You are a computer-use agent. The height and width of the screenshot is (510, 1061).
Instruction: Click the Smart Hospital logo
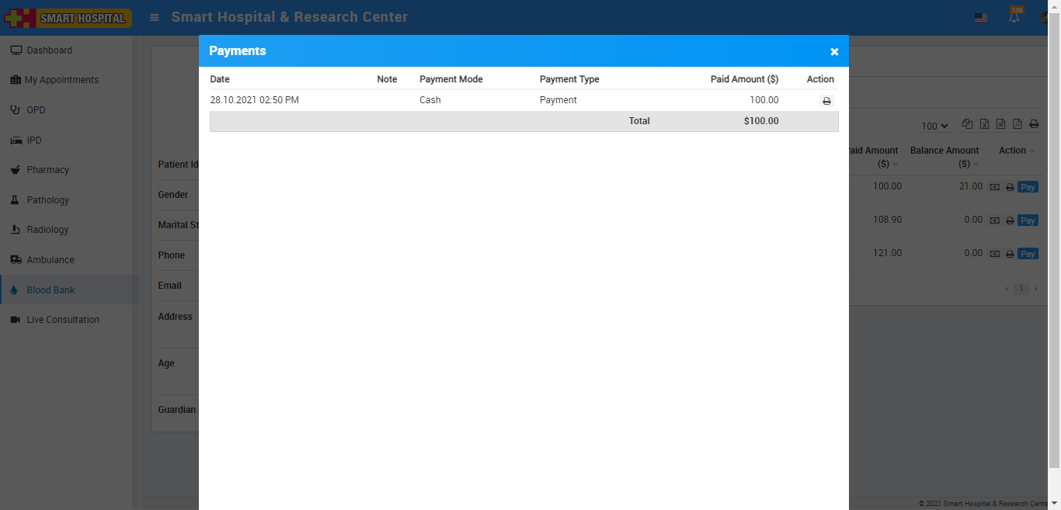click(x=68, y=18)
